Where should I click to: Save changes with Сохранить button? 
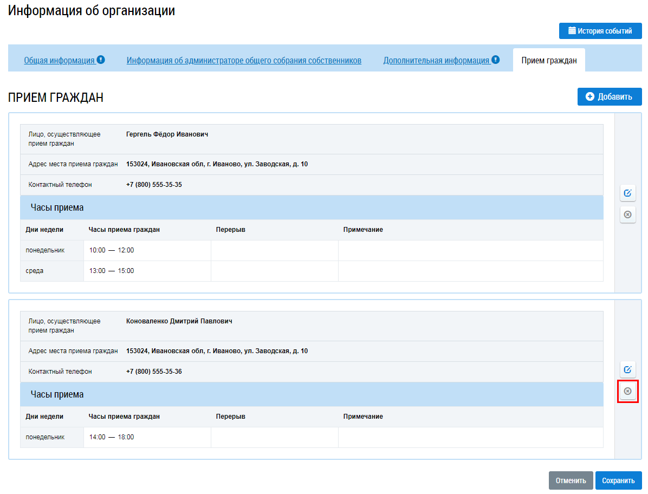coord(618,480)
